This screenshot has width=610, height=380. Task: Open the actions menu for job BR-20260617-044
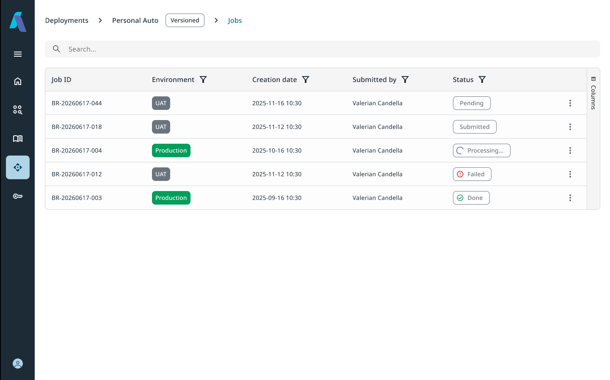pos(570,103)
